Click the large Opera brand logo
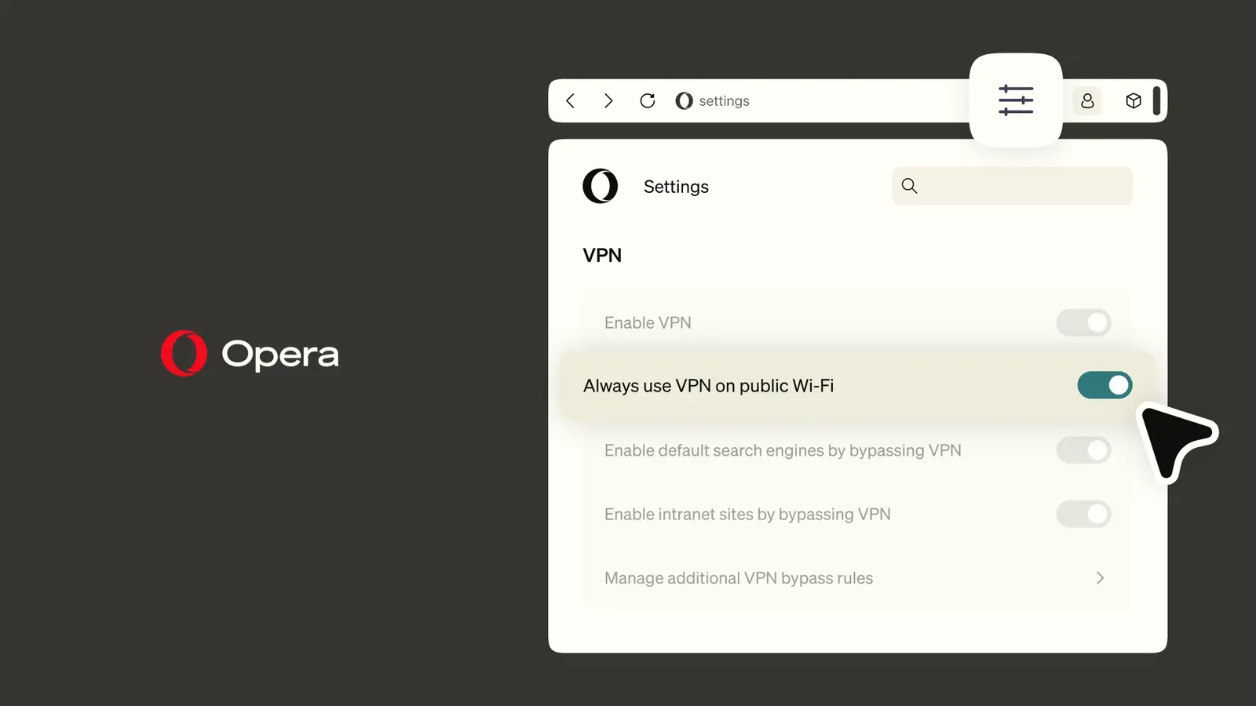Image resolution: width=1256 pixels, height=706 pixels. pos(250,354)
